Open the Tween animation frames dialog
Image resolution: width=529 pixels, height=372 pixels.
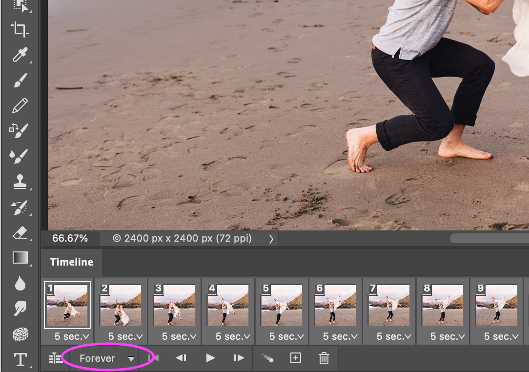click(267, 358)
